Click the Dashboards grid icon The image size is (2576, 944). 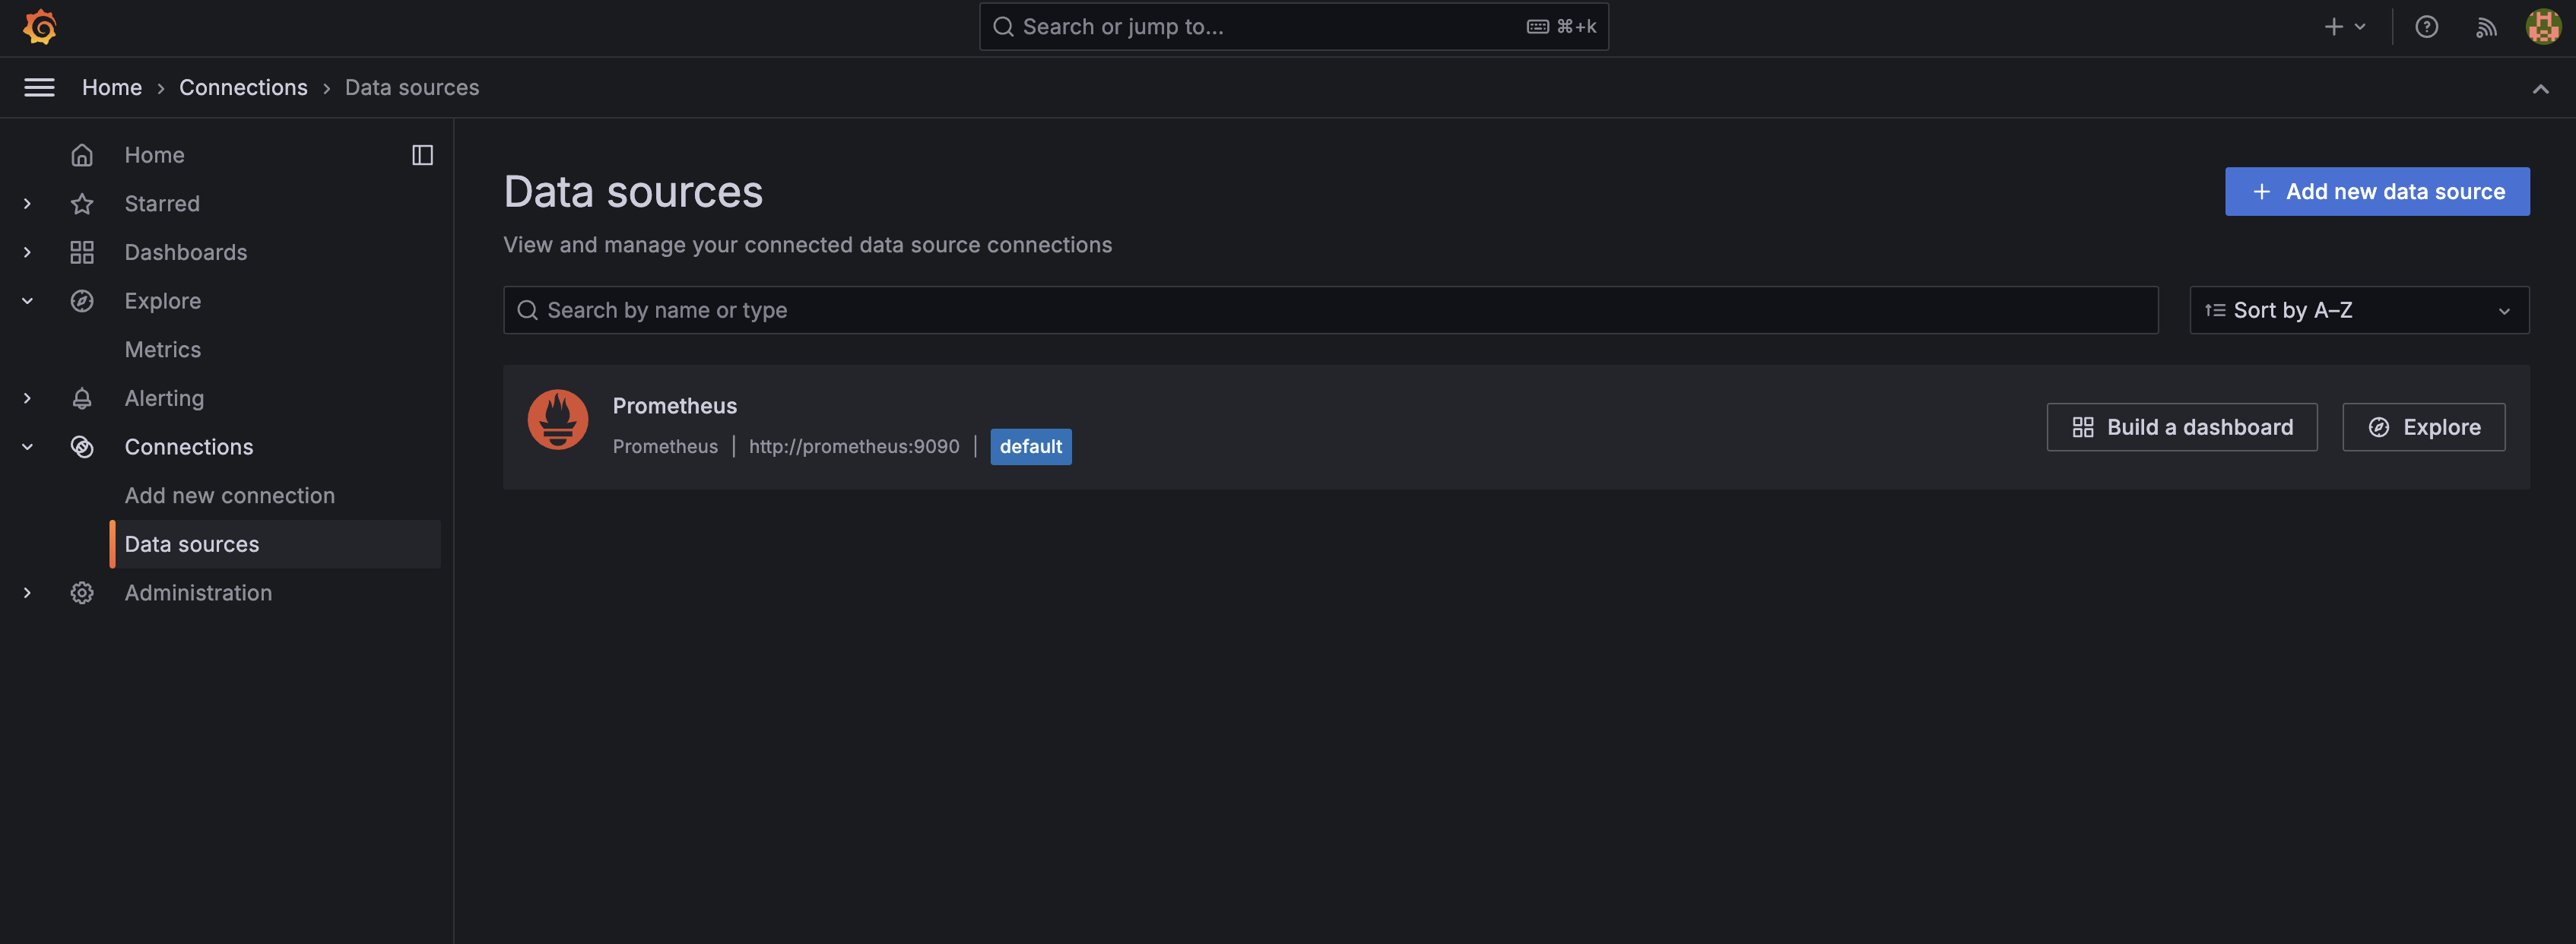tap(82, 252)
